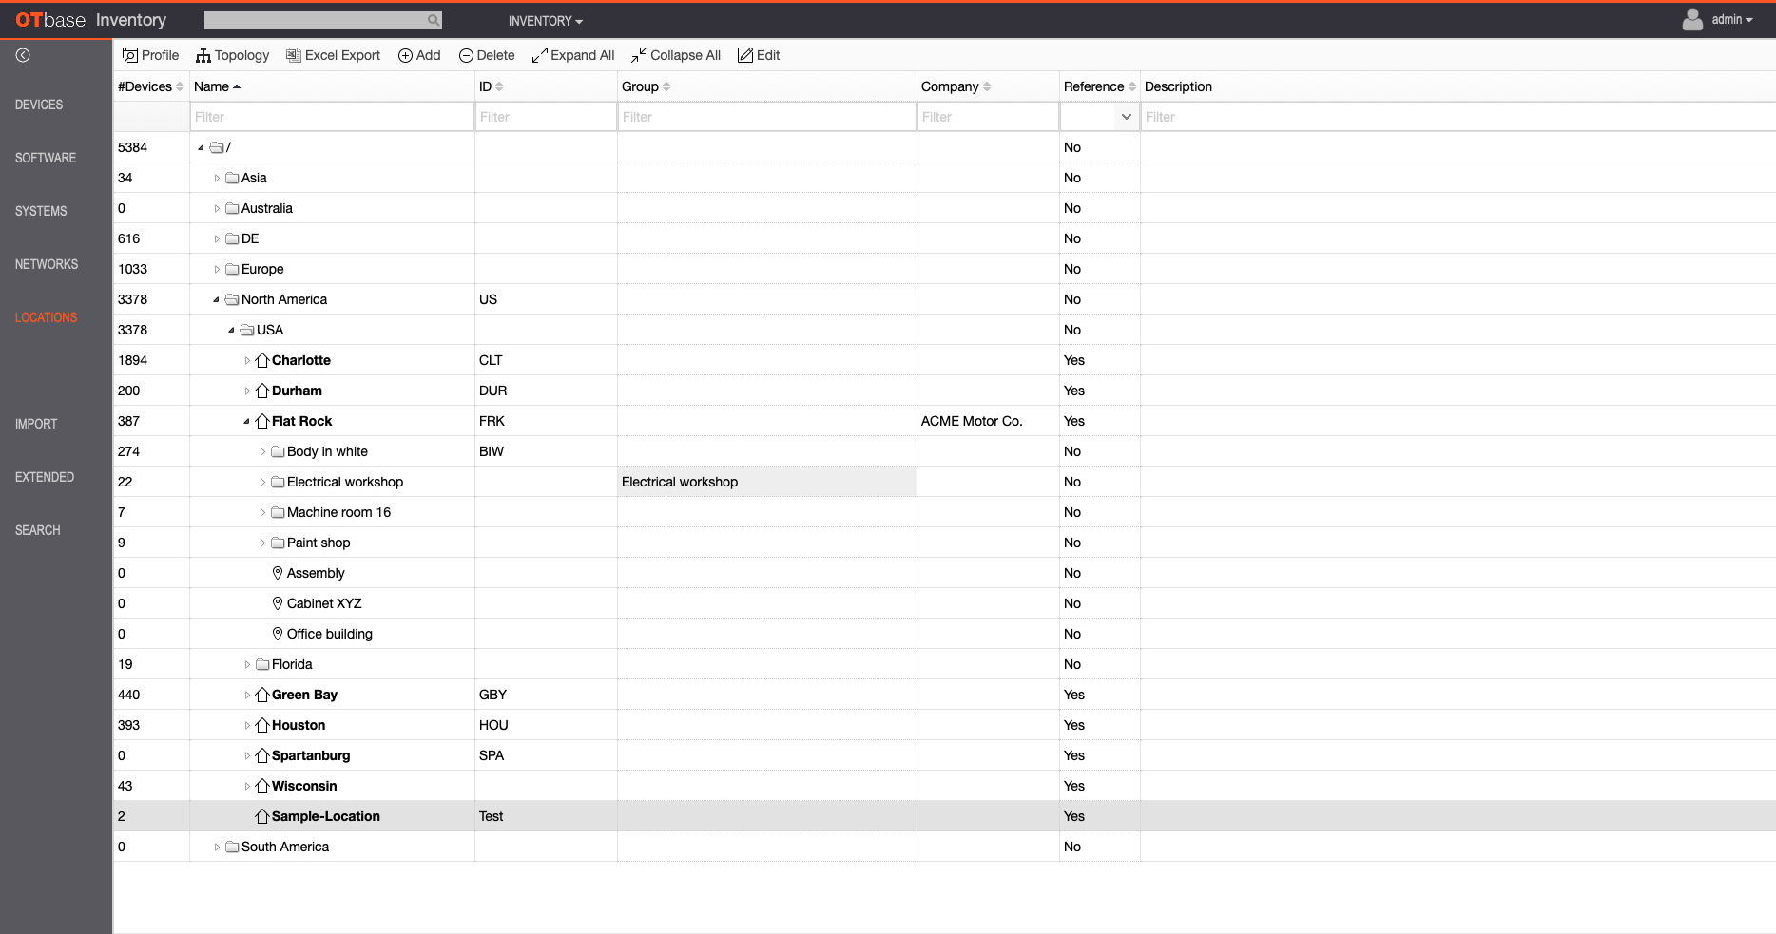Focus the ID filter field
This screenshot has height=934, width=1776.
(x=546, y=117)
